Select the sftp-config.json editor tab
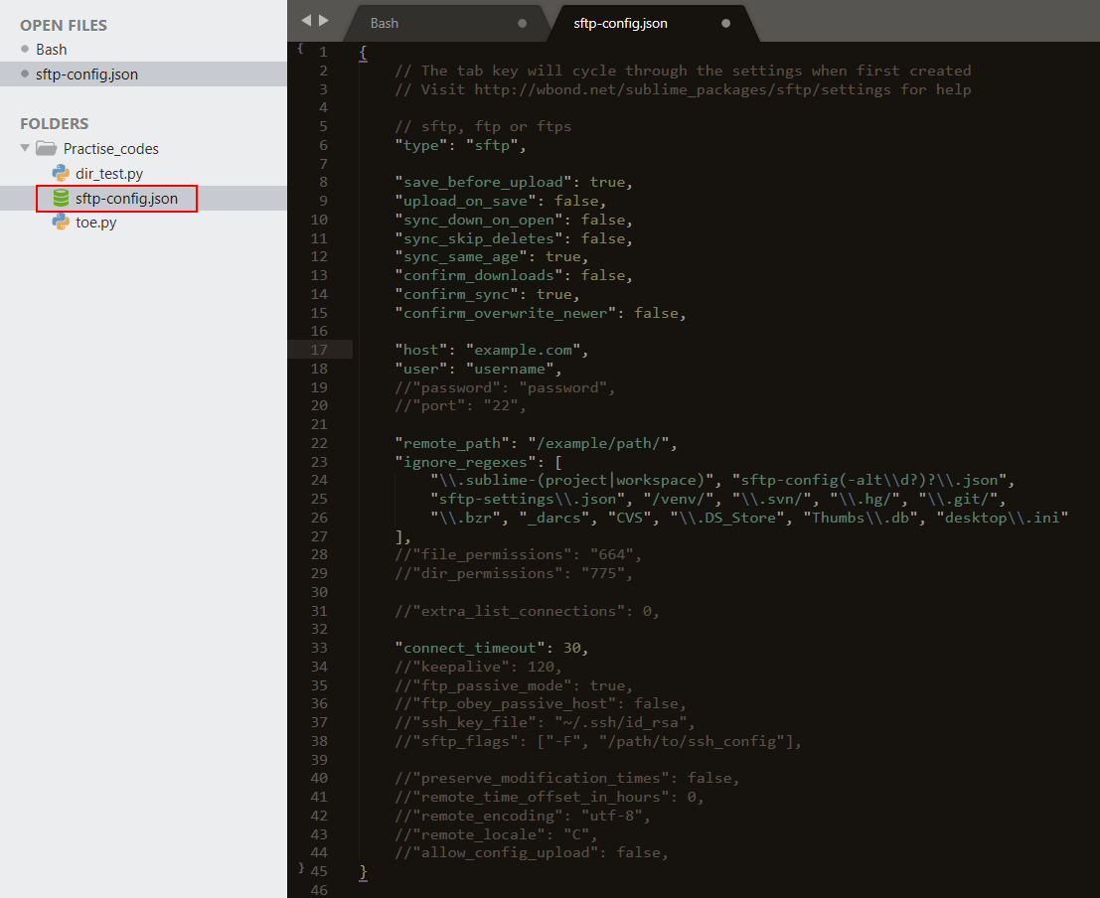This screenshot has height=898, width=1100. (620, 23)
